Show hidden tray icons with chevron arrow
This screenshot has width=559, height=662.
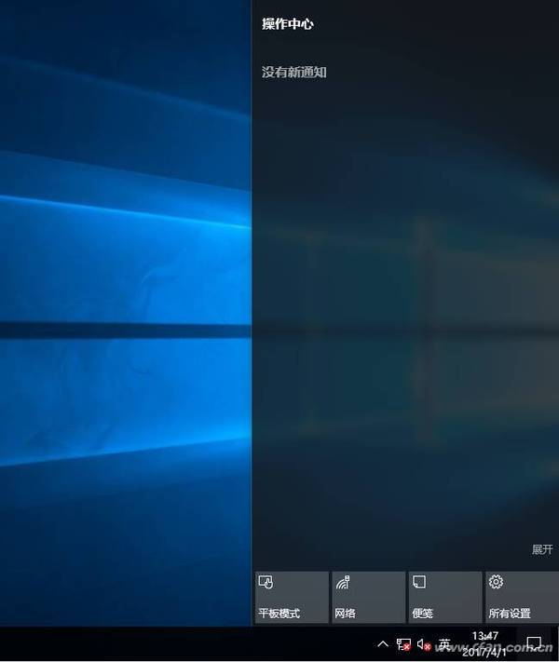(x=382, y=644)
